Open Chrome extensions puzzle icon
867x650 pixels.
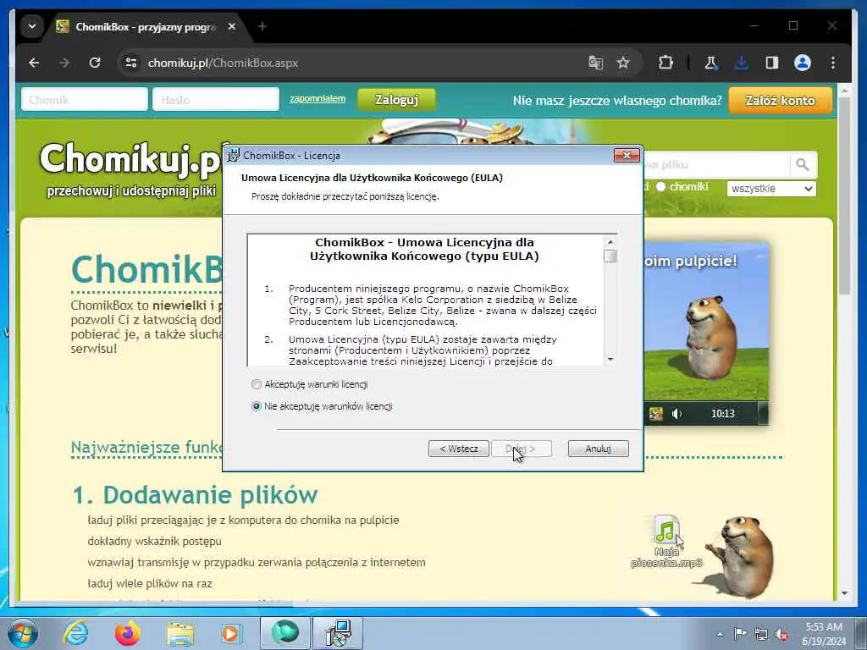[x=665, y=63]
